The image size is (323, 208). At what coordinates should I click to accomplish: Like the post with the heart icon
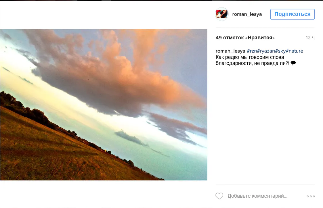tap(219, 196)
